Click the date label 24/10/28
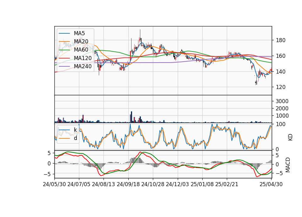Screen dimensions: 302x217 click(x=153, y=184)
